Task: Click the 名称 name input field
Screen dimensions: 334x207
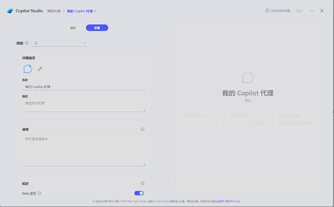Action: pos(84,87)
